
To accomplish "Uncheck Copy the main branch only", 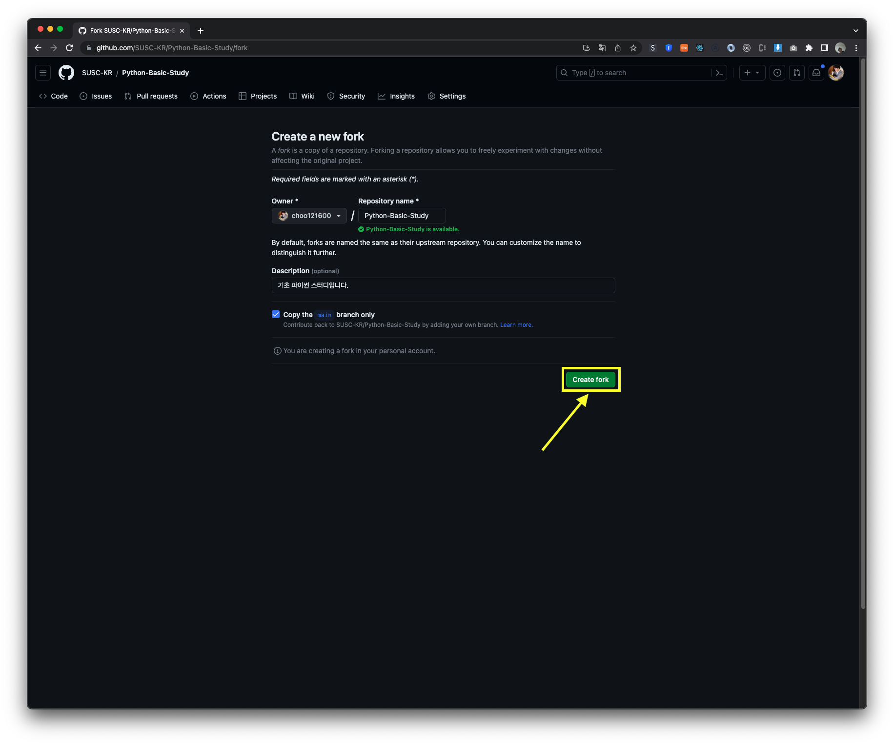I will pos(276,314).
